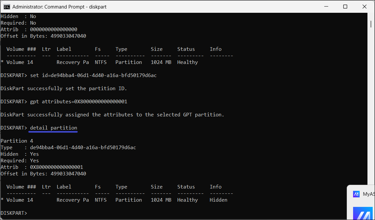Click the "set id=de94bba4" command text
The width and height of the screenshot is (375, 220).
pyautogui.click(x=93, y=75)
